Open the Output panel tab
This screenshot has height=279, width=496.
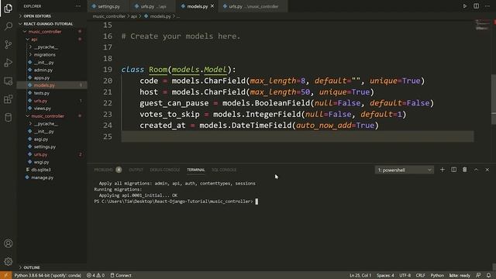[x=136, y=170]
